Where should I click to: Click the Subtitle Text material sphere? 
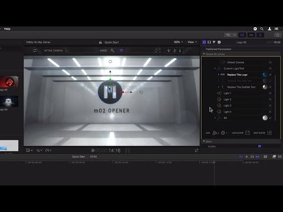coord(265,87)
